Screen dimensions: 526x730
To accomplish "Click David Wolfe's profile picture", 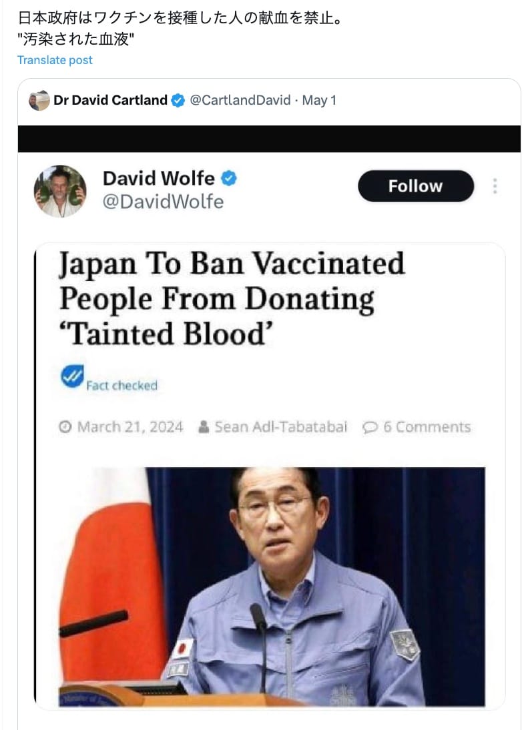I will (x=60, y=191).
